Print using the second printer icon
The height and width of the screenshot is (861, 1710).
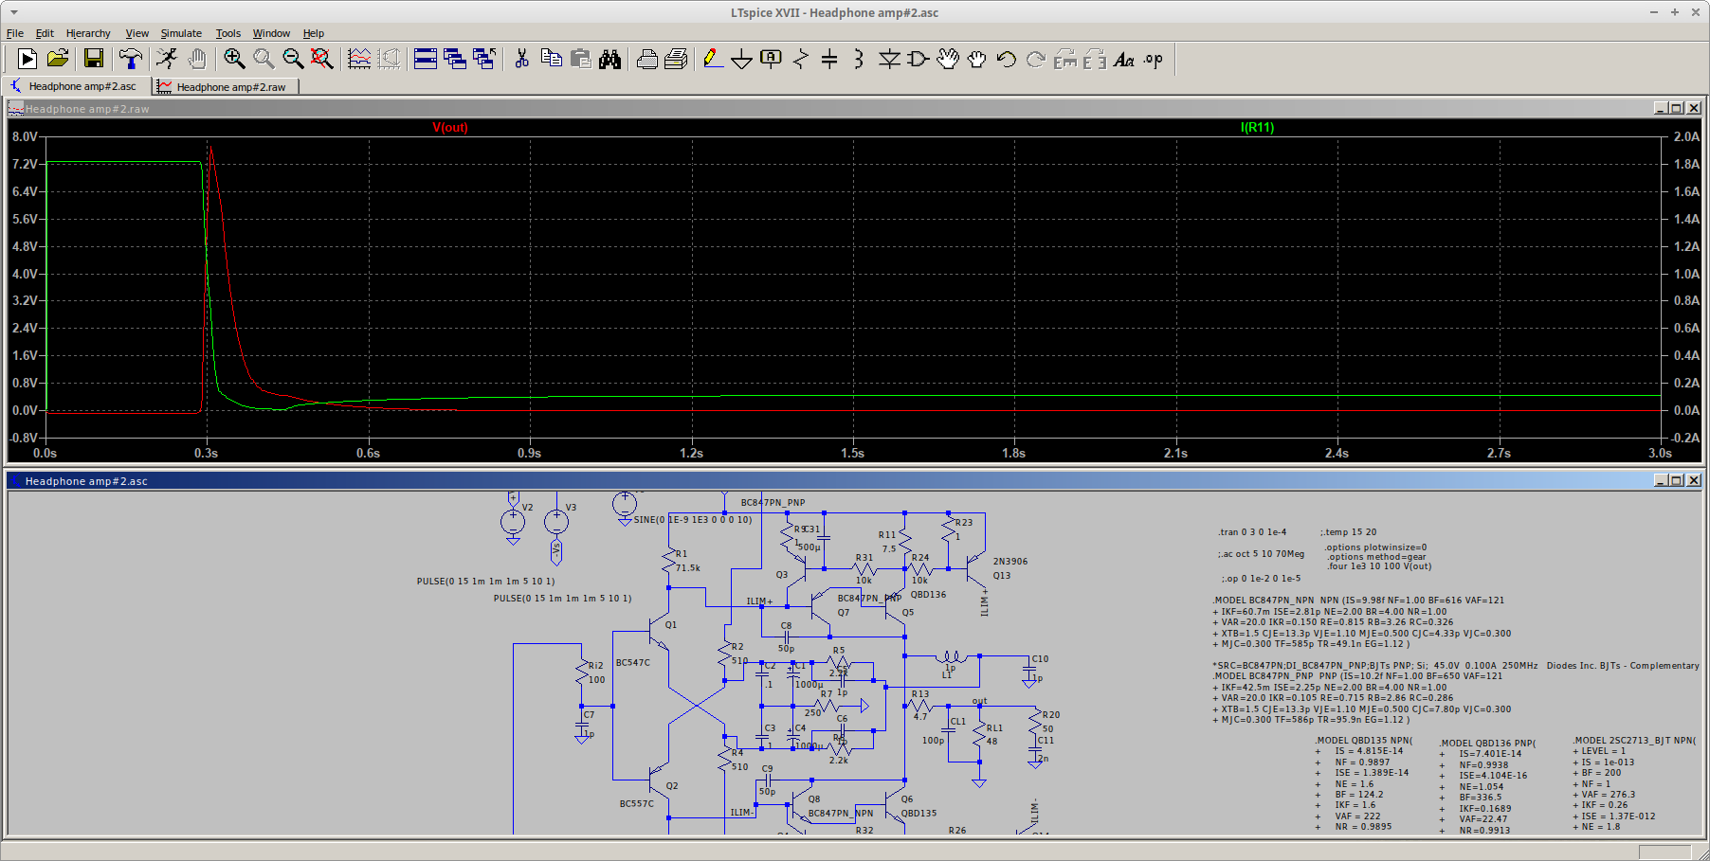pyautogui.click(x=676, y=59)
